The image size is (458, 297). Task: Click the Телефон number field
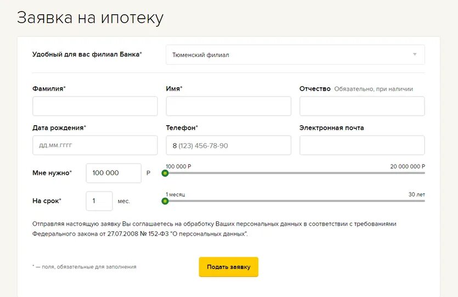click(228, 145)
